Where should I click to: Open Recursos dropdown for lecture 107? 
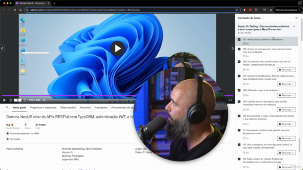pyautogui.click(x=286, y=84)
